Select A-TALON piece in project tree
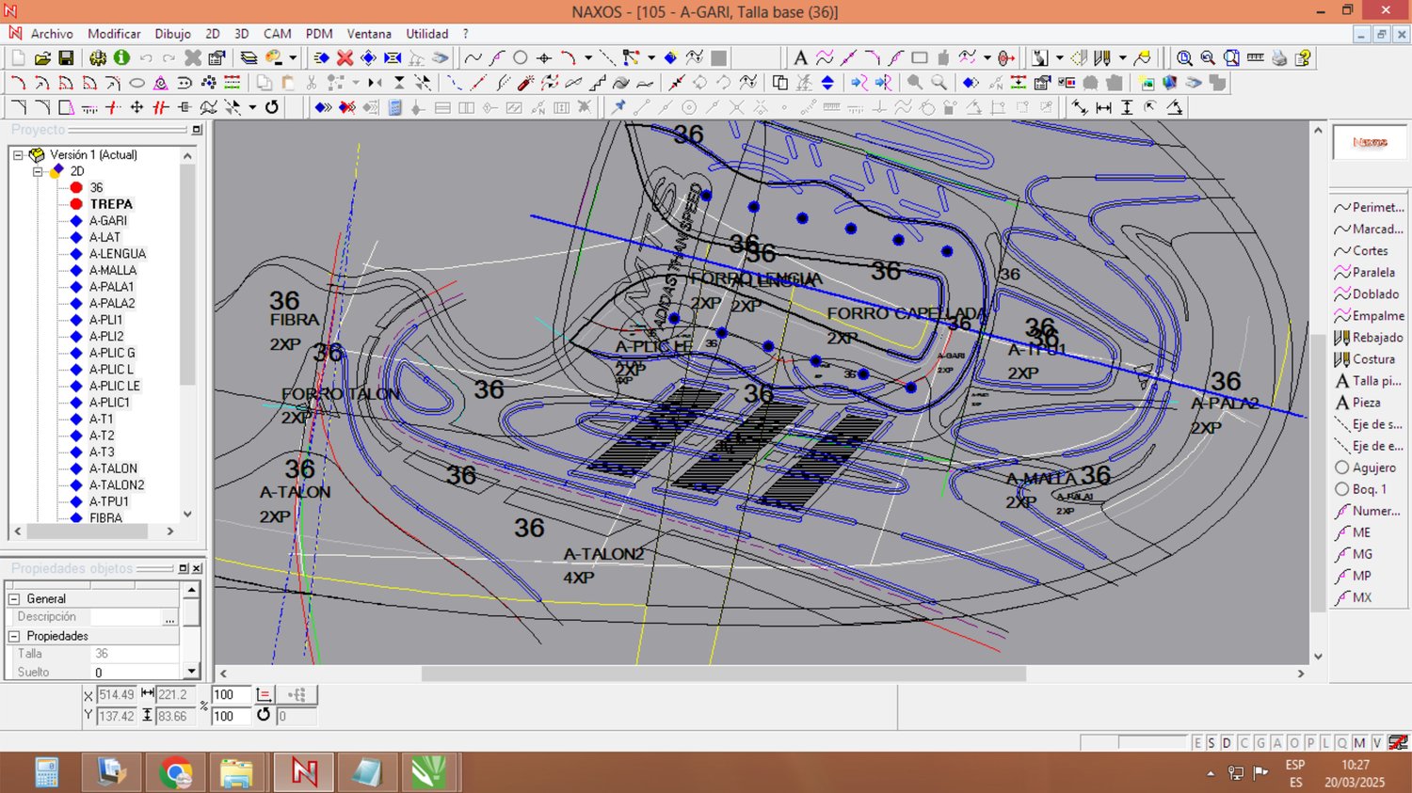The width and height of the screenshot is (1412, 793). 113,468
